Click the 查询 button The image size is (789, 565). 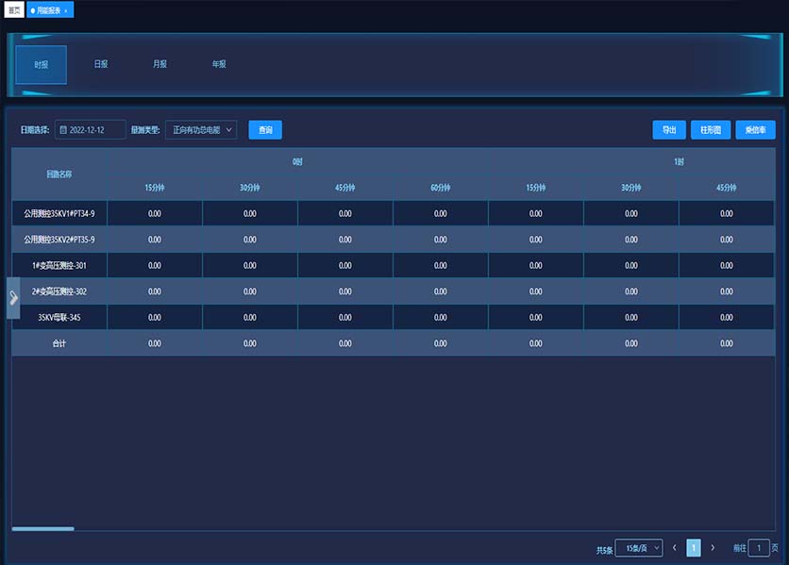pyautogui.click(x=265, y=130)
